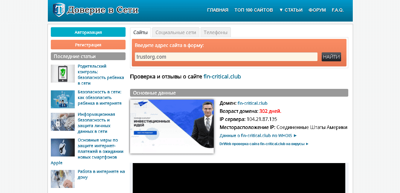Click the padlock information security thumbnail

coord(62,121)
